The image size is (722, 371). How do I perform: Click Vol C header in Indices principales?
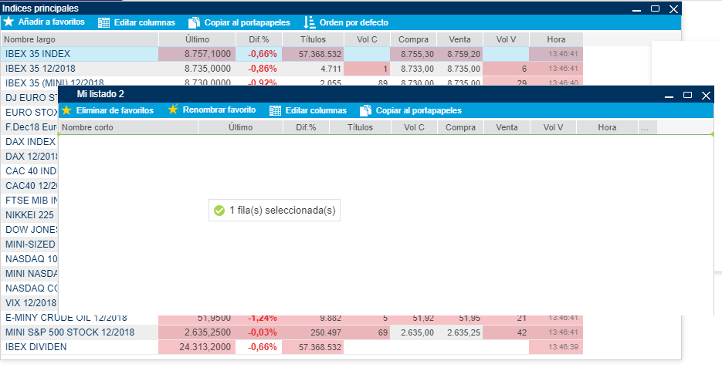pyautogui.click(x=367, y=39)
